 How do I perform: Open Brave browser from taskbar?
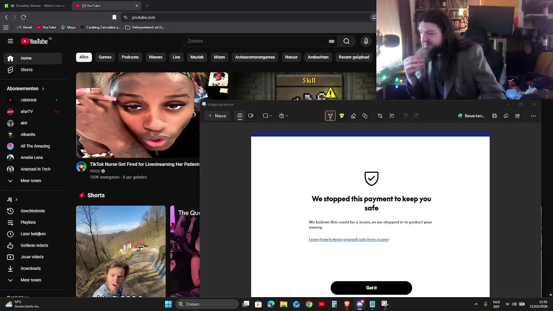(x=346, y=304)
